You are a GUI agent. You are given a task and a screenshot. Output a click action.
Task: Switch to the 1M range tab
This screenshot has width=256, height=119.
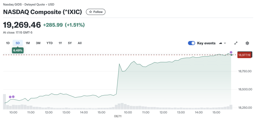coord(28,43)
